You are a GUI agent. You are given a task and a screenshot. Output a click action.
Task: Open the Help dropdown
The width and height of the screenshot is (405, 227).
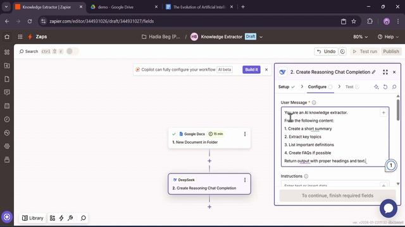388,37
